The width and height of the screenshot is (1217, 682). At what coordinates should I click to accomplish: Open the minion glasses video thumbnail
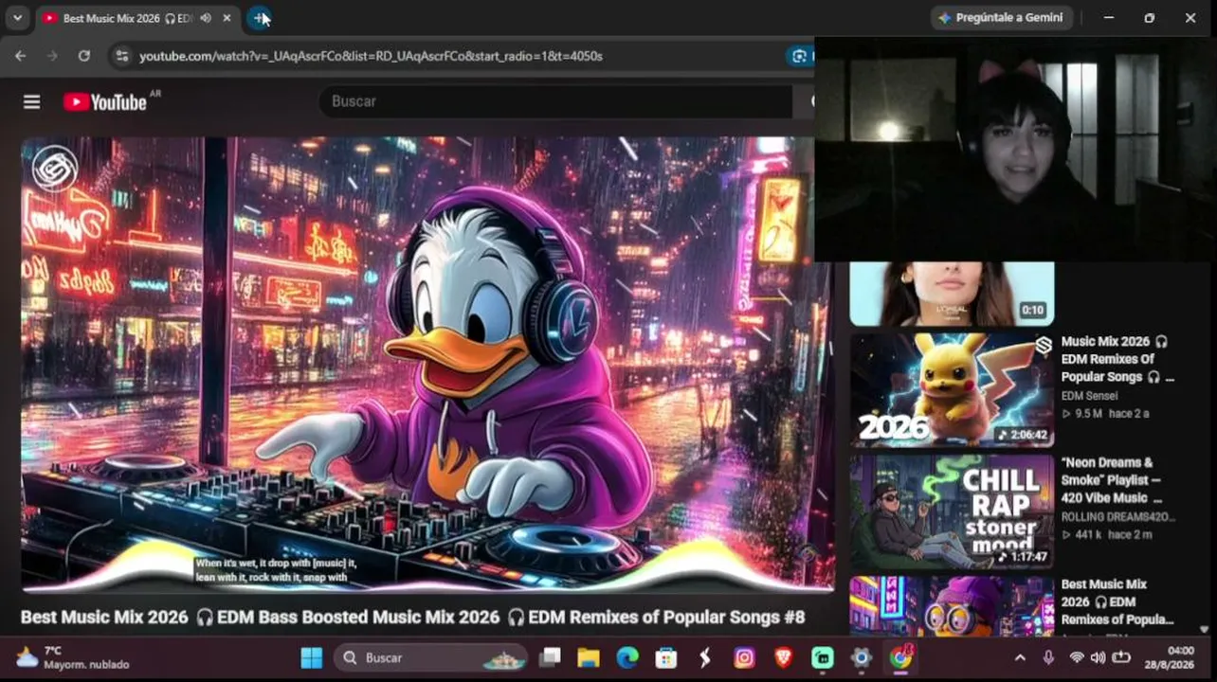952,606
